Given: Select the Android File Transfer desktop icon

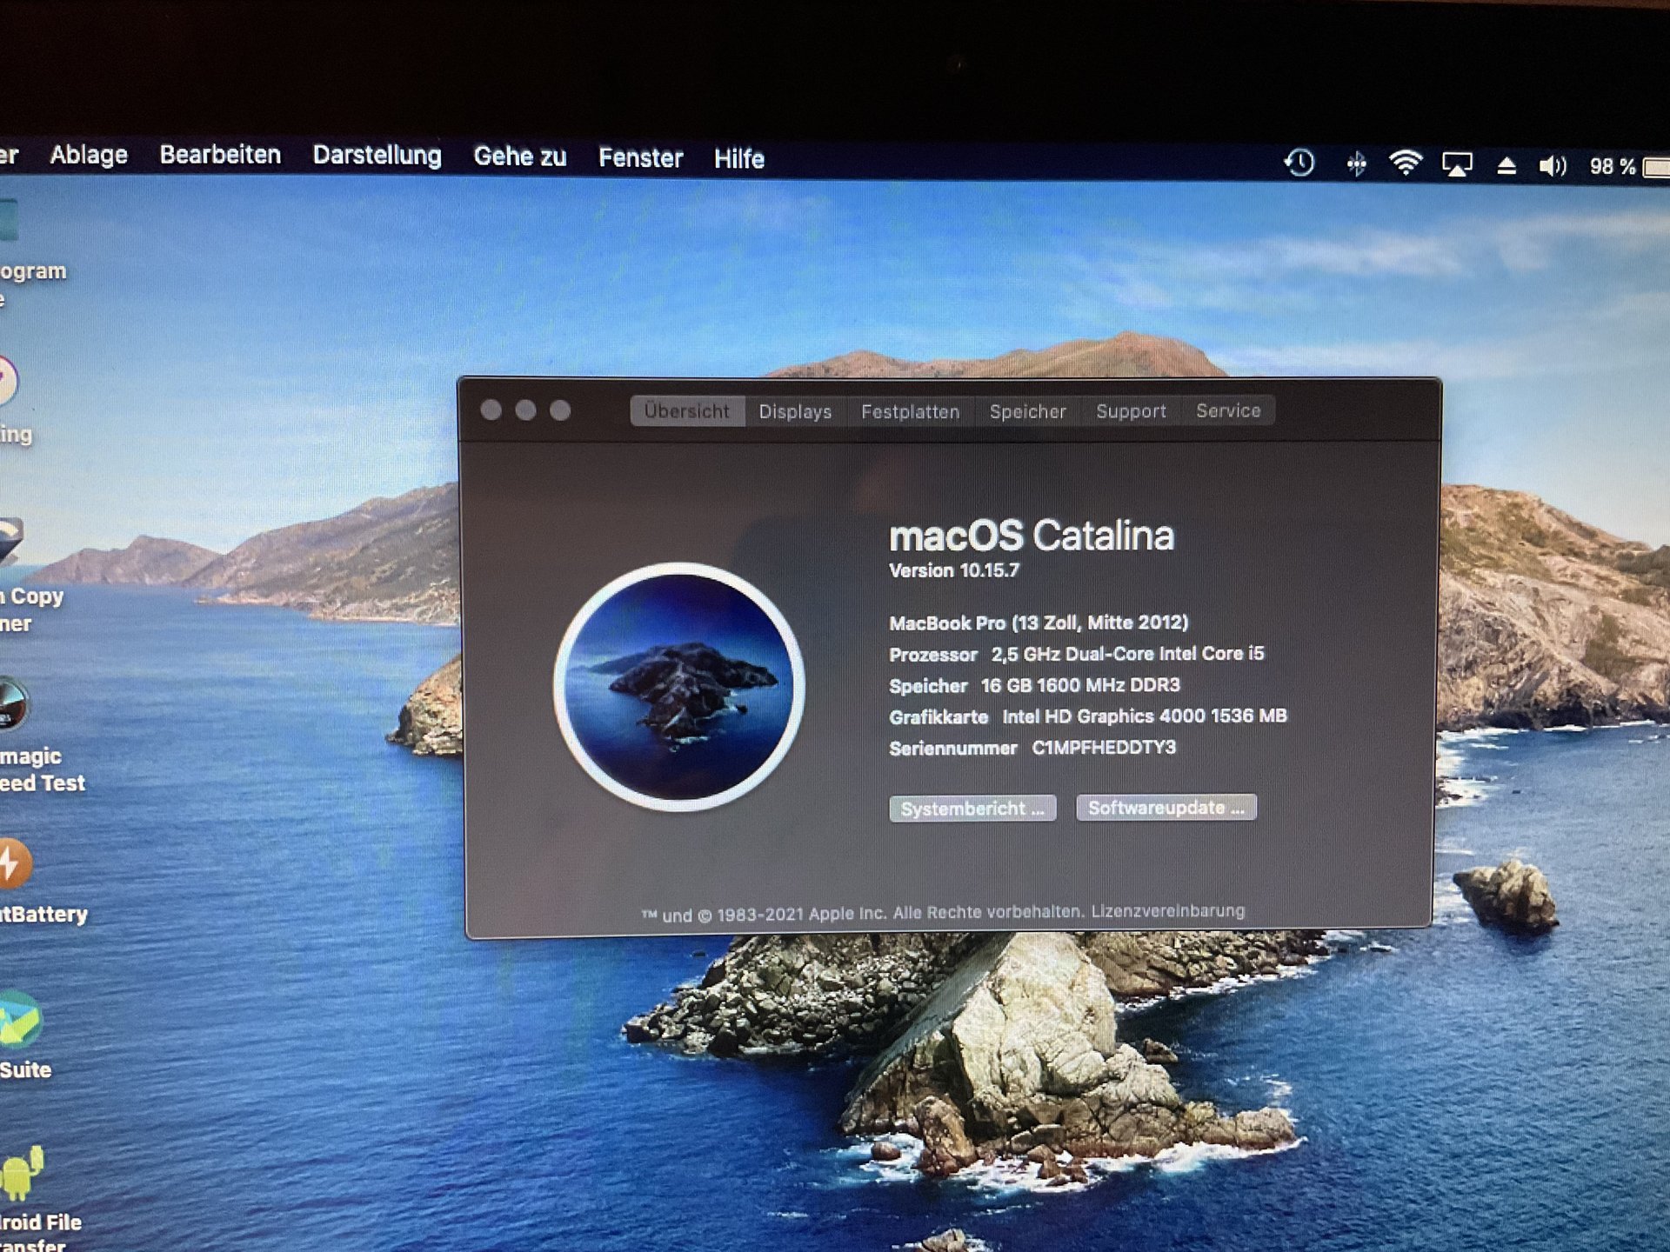Looking at the screenshot, I should coord(23,1173).
